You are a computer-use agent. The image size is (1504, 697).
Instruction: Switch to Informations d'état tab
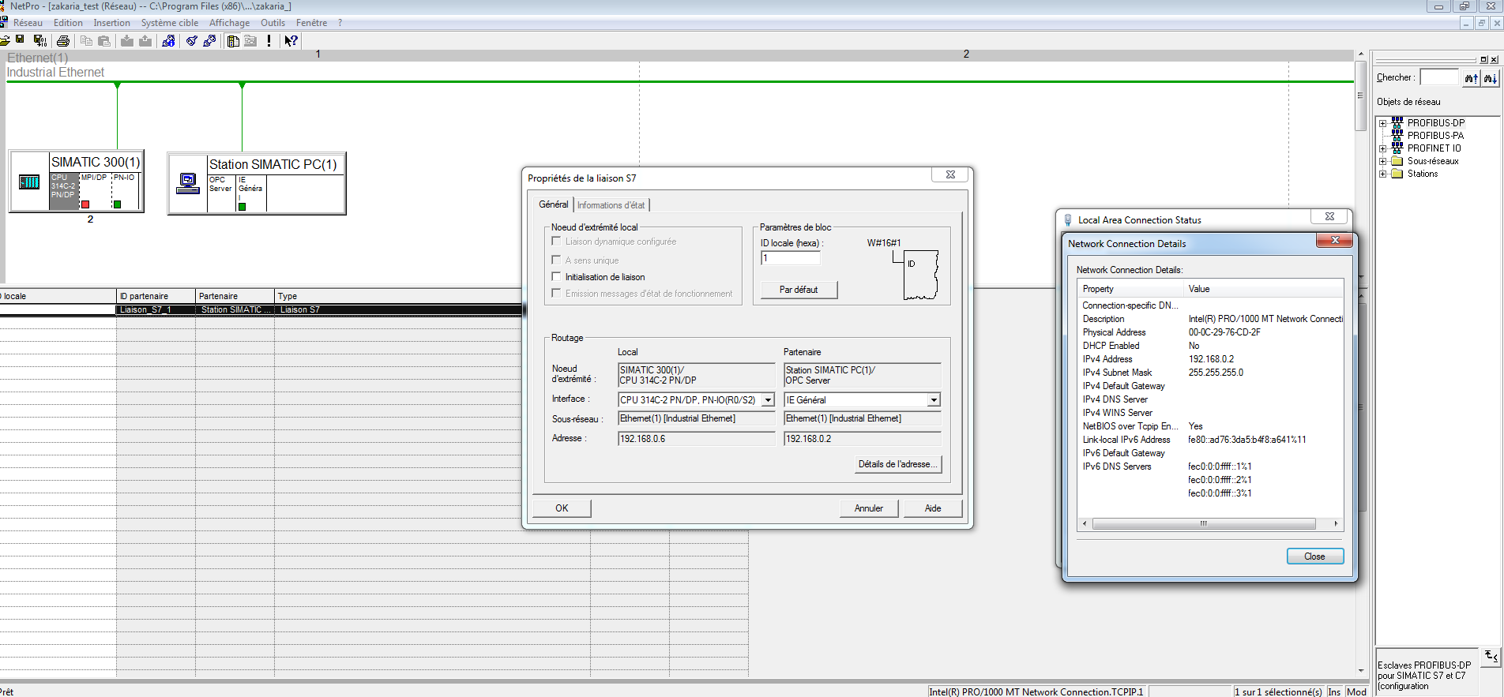click(611, 205)
